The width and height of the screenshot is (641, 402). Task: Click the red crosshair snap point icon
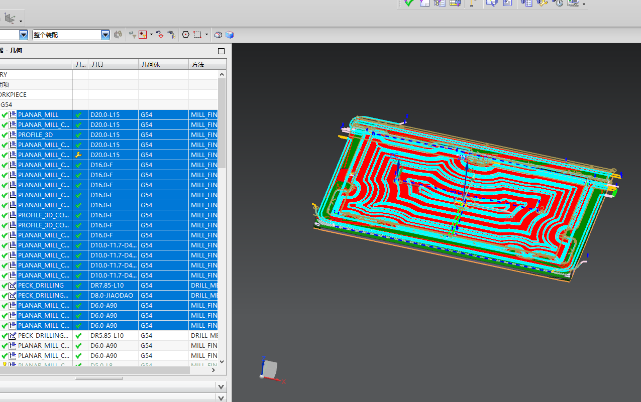160,35
